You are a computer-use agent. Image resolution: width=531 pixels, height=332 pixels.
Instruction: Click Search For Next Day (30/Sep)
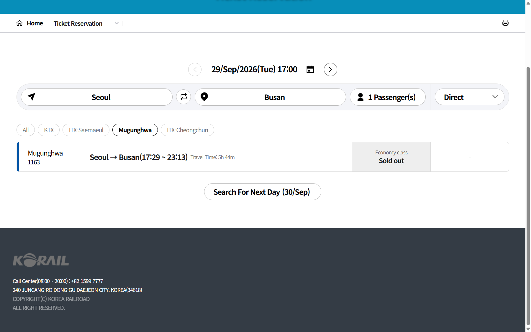coord(263,192)
